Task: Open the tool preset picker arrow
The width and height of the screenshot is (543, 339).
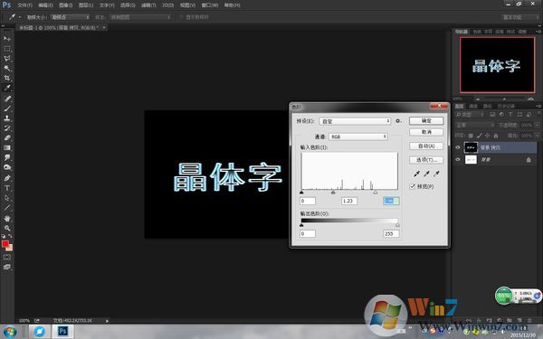Action: tap(19, 17)
